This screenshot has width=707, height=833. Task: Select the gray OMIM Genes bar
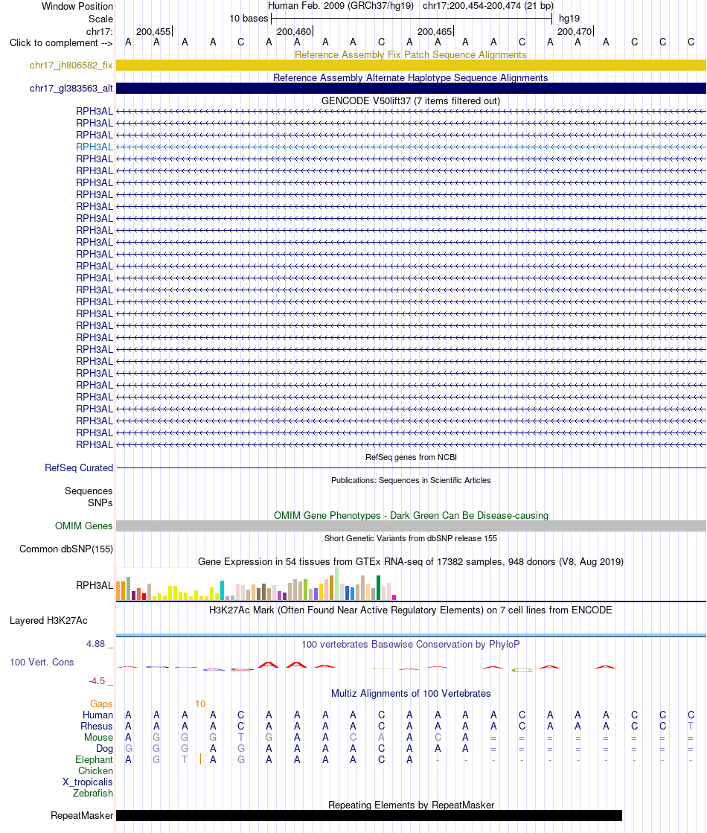coord(411,526)
